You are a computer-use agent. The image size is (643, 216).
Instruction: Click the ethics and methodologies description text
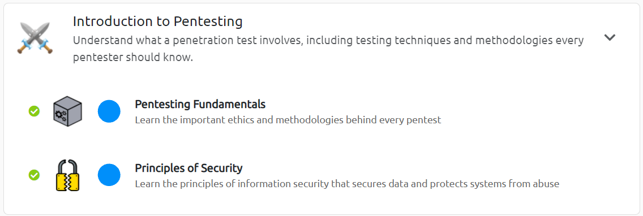288,120
